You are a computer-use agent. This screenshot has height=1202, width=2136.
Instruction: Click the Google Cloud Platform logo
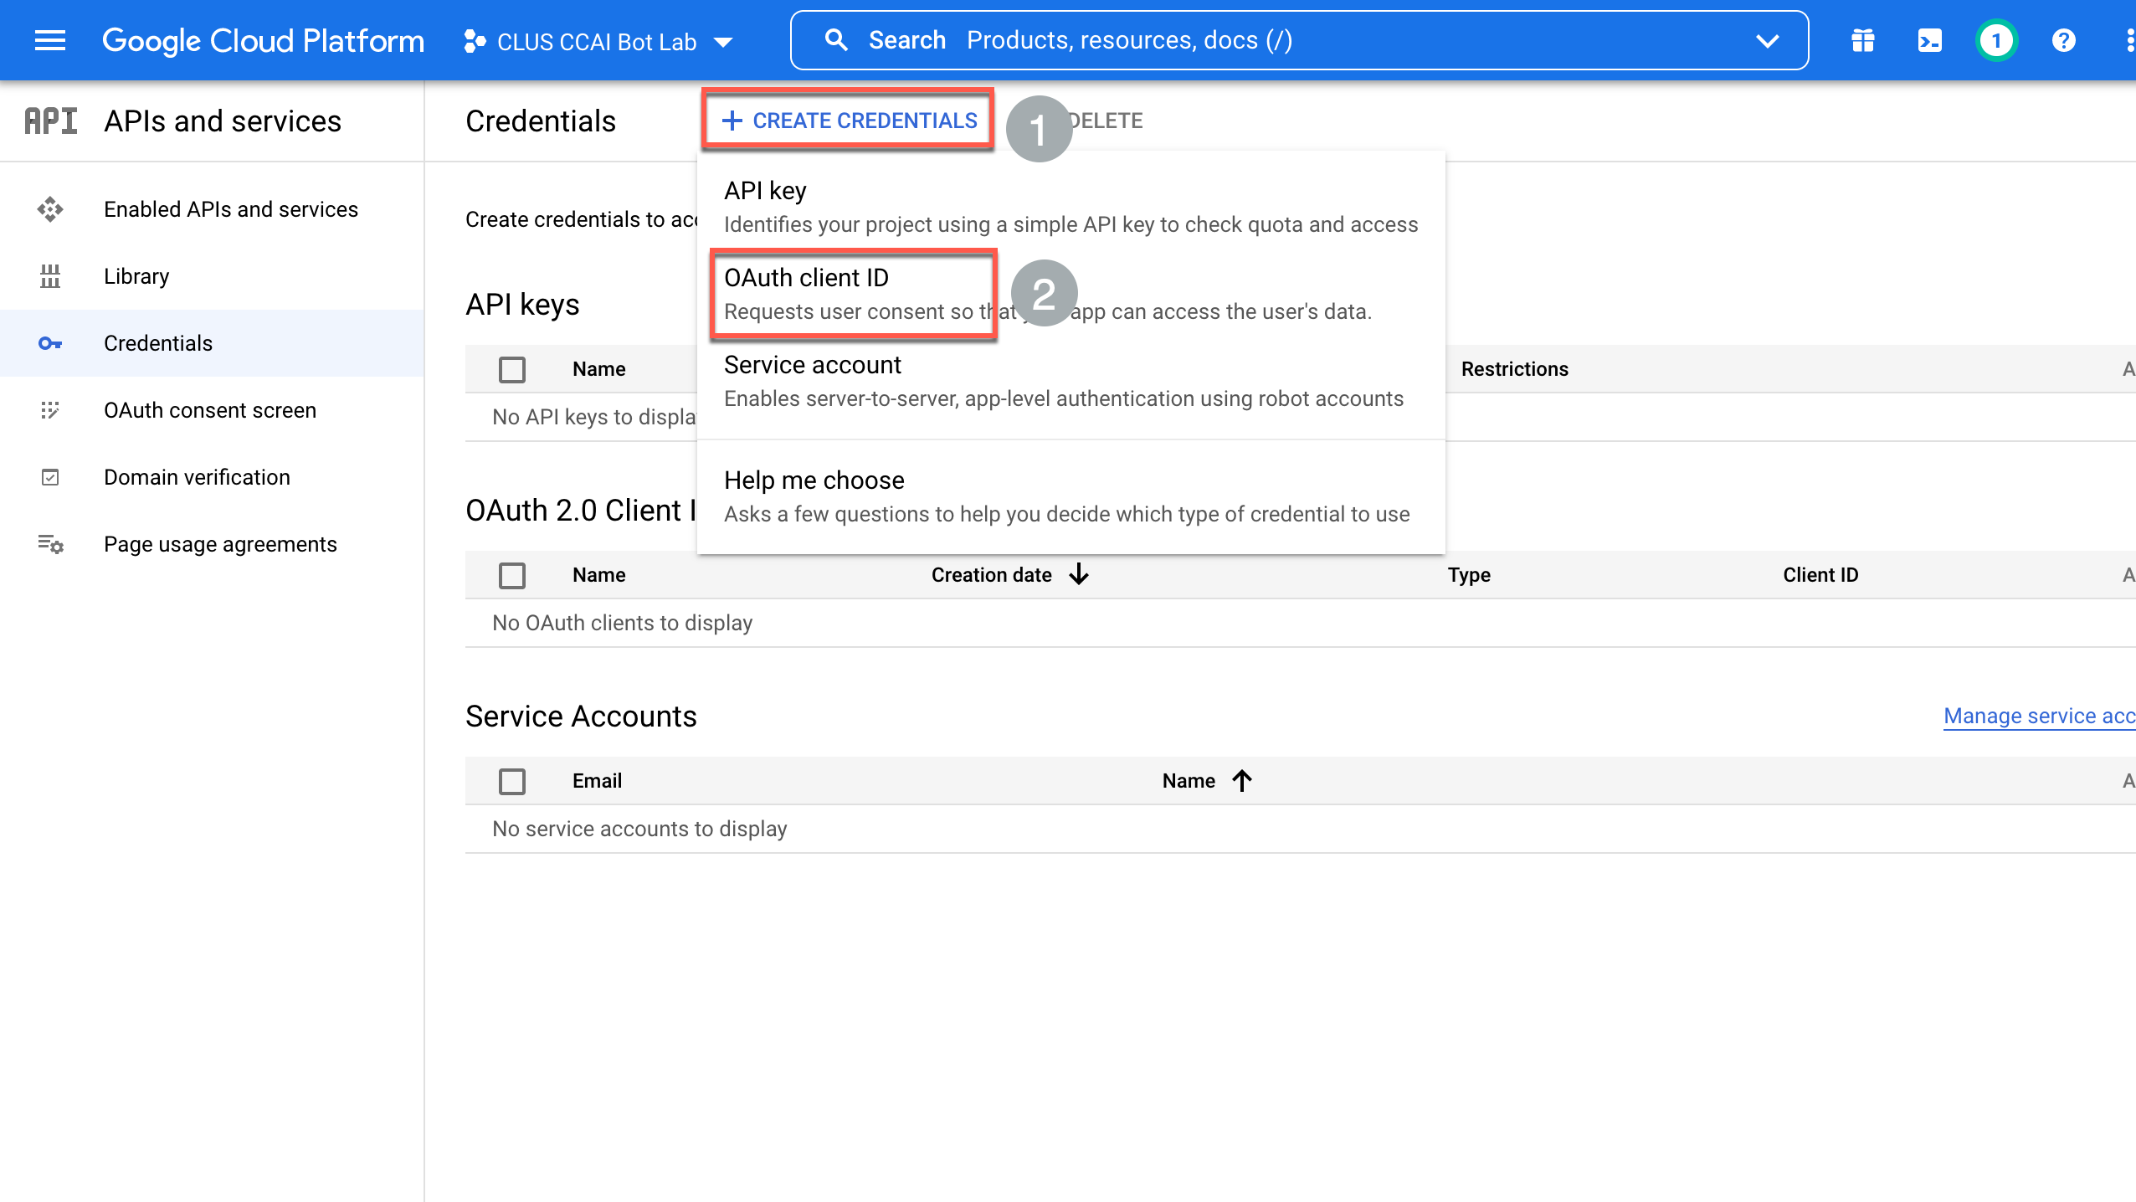pyautogui.click(x=263, y=40)
